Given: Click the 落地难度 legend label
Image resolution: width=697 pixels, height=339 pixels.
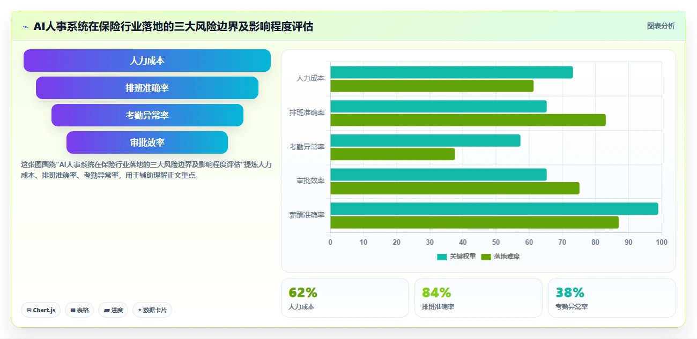Looking at the screenshot, I should [507, 257].
